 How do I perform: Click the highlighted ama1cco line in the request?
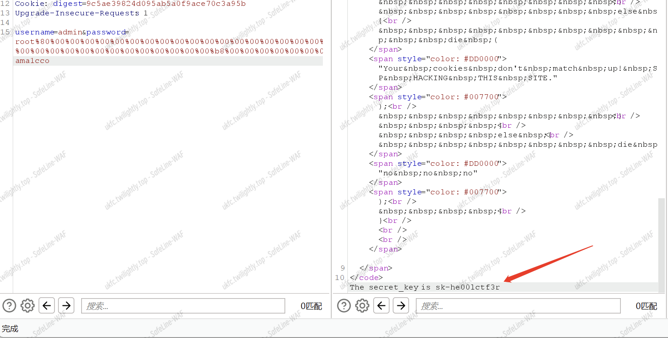tap(32, 61)
